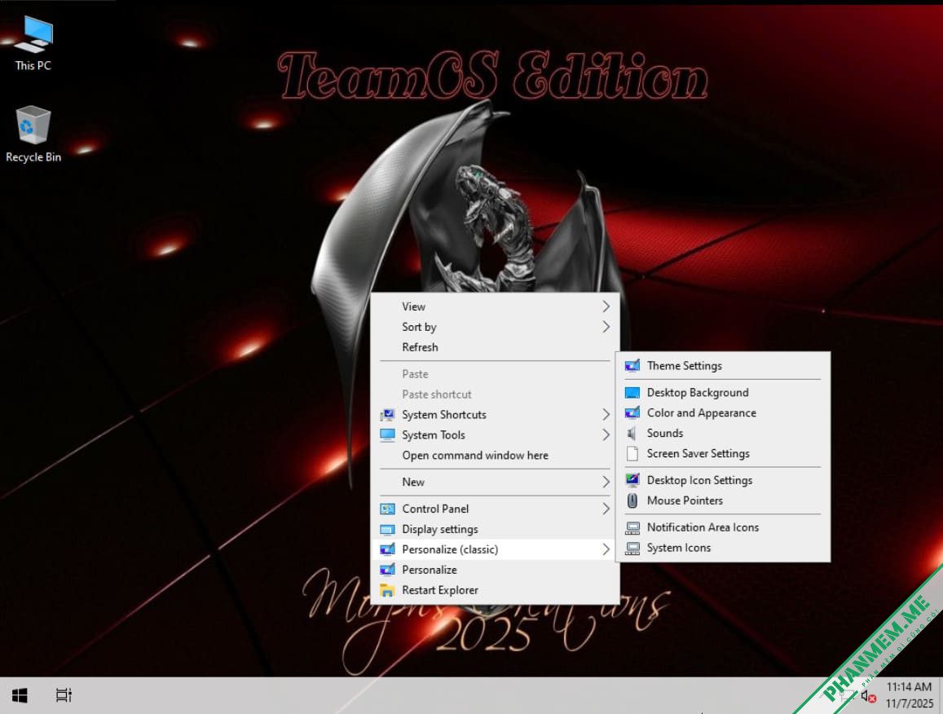The width and height of the screenshot is (943, 714).
Task: Click the System Tools label
Action: (x=434, y=435)
